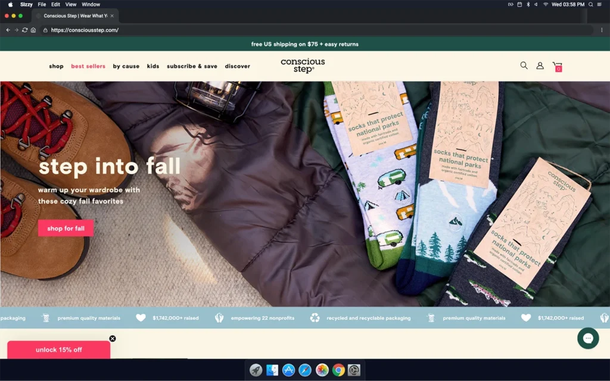This screenshot has height=381, width=610.
Task: Click the unlock 15% off button
Action: coord(58,349)
